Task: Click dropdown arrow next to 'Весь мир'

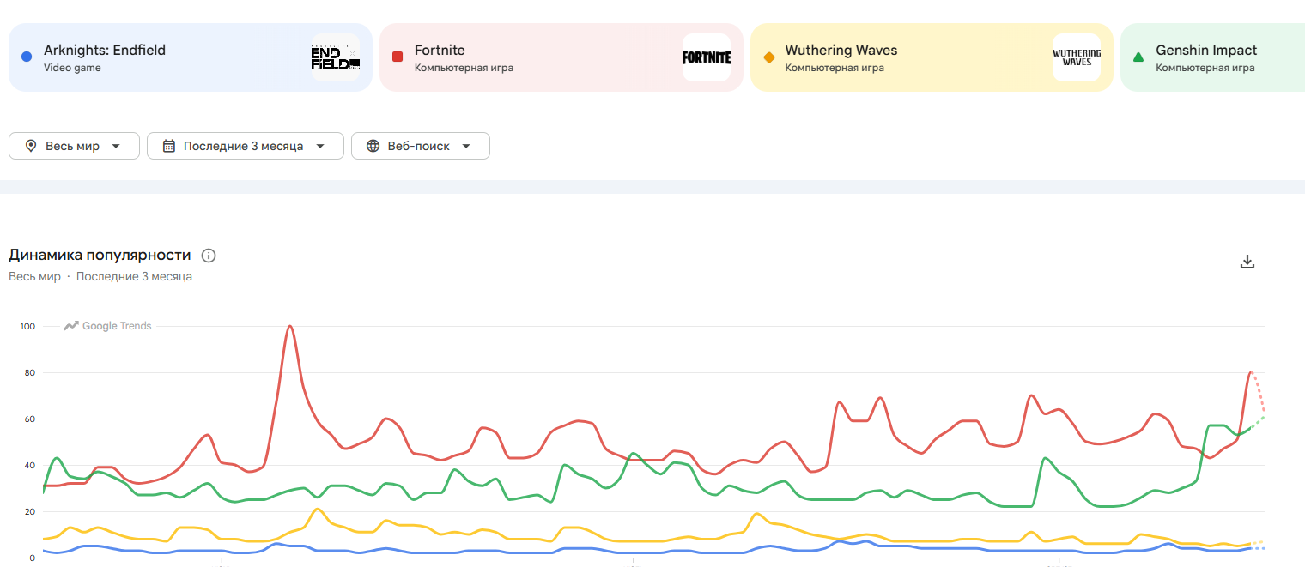Action: tap(116, 146)
